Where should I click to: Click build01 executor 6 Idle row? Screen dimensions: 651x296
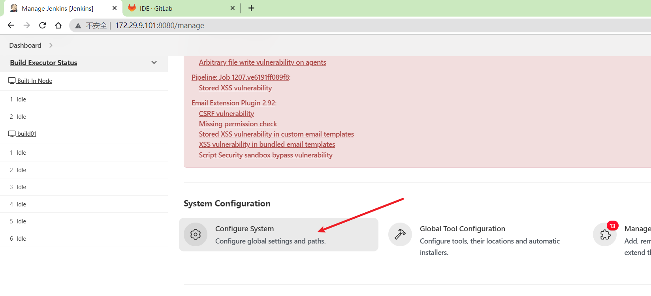(84, 239)
